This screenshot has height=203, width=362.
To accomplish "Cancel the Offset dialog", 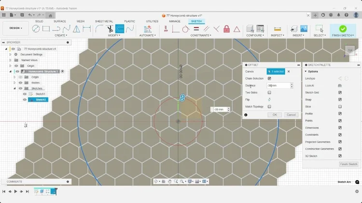I will point(291,115).
